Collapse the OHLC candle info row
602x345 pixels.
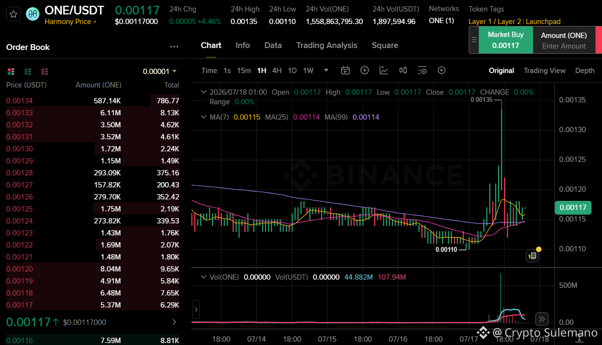tap(203, 92)
